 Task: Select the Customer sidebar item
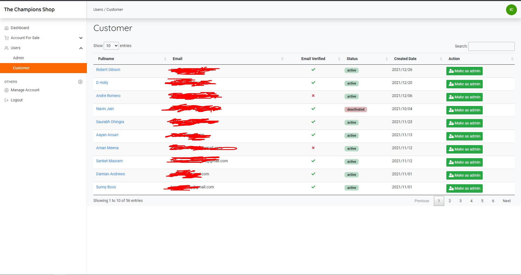21,68
